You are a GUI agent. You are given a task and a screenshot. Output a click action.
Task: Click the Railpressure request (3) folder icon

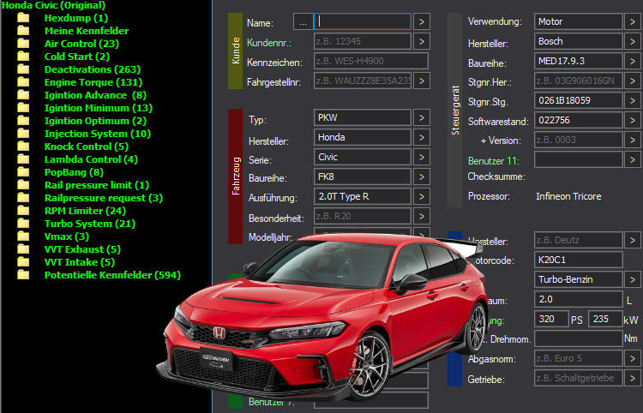[23, 197]
